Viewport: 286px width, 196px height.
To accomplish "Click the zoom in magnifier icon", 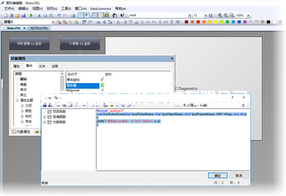I will point(220,15).
